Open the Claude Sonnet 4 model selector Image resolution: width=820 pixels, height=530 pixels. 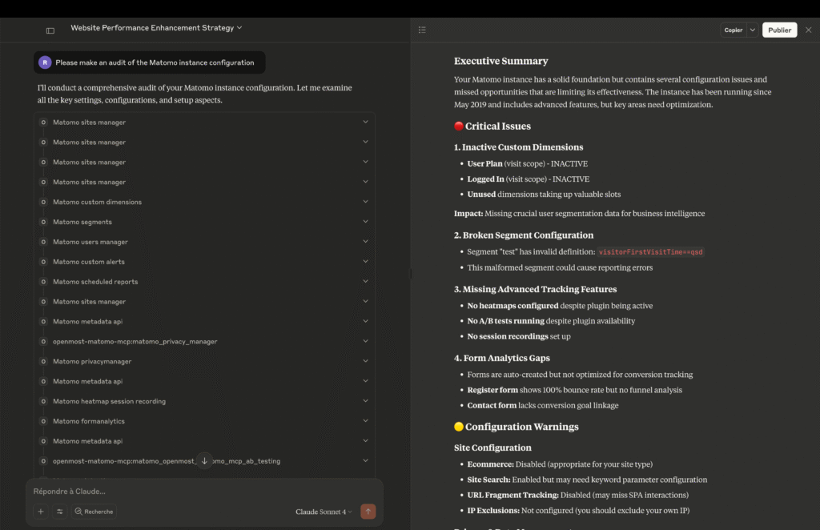(323, 511)
